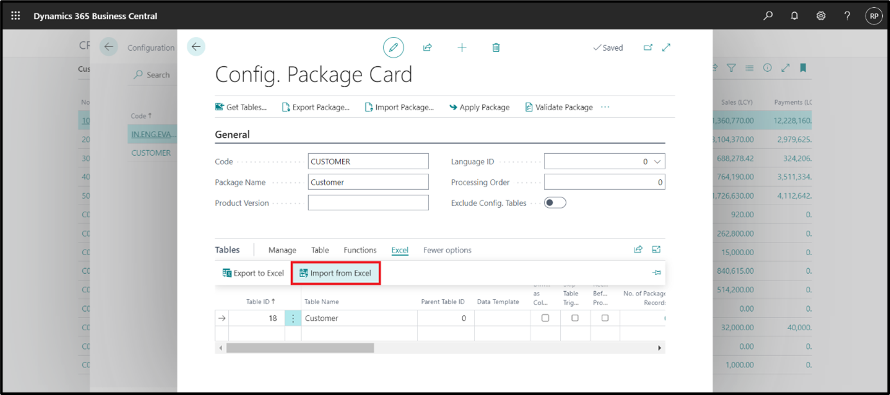Viewport: 890px width, 395px height.
Task: Go back from the Config. Package Card
Action: pyautogui.click(x=196, y=46)
